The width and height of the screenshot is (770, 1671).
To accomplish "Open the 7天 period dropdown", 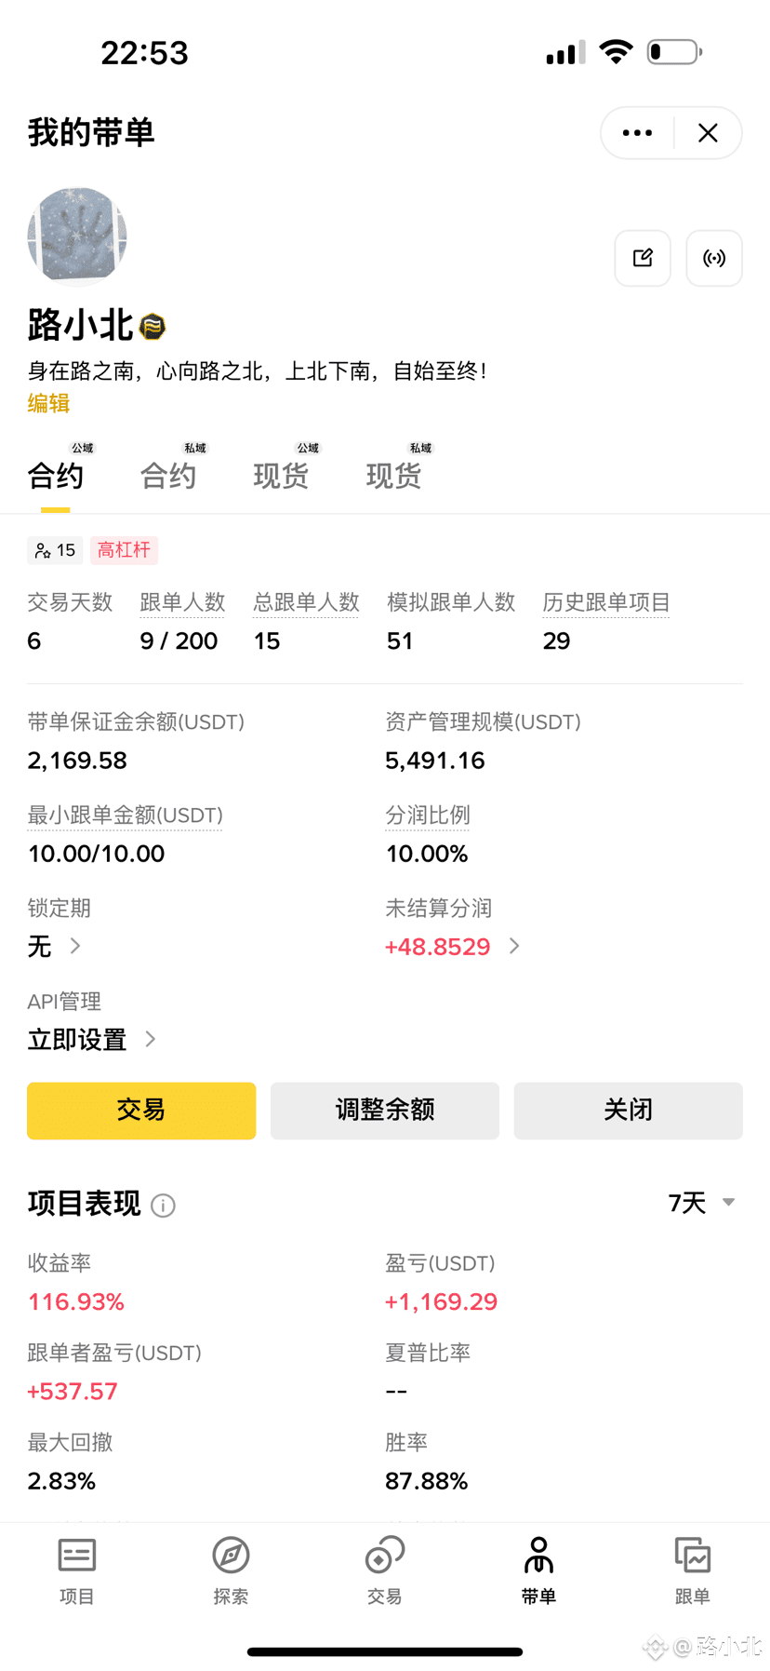I will 702,1203.
